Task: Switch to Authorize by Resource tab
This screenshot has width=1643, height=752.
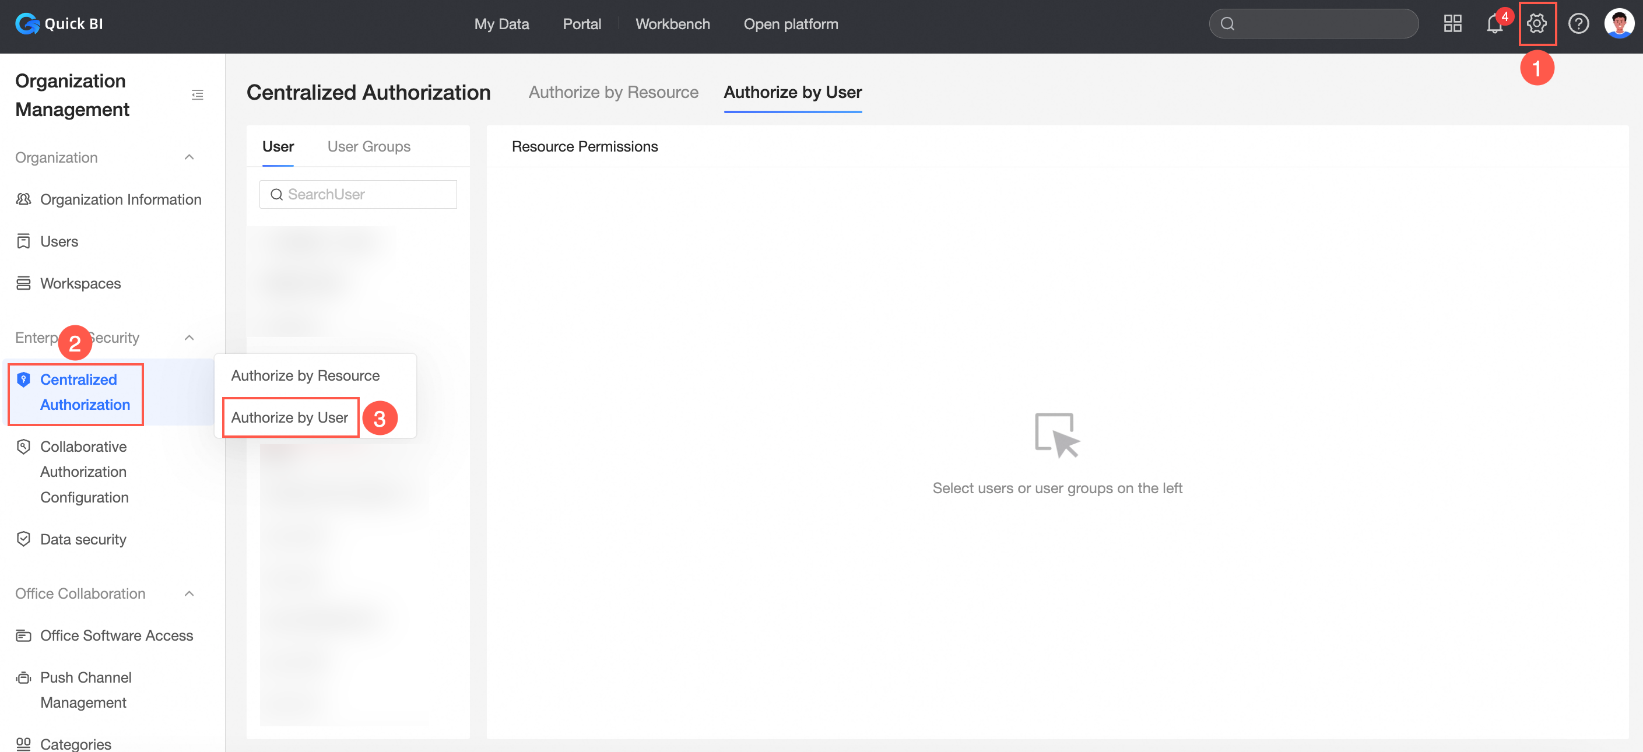Action: 613,93
